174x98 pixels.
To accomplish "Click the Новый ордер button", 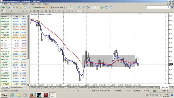I will 39,7.
